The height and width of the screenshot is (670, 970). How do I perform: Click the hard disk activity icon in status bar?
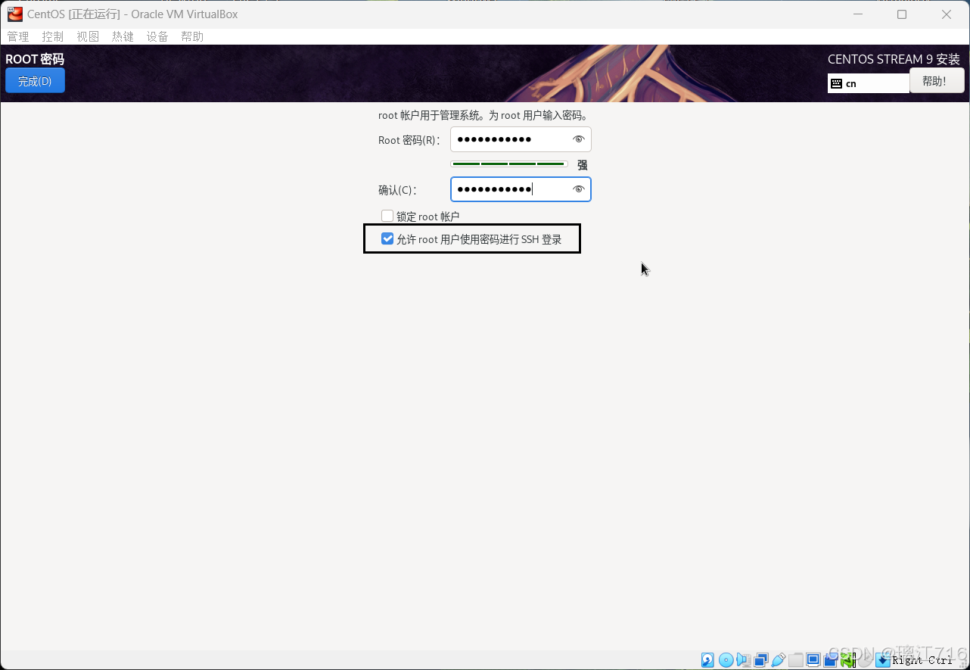pos(707,659)
